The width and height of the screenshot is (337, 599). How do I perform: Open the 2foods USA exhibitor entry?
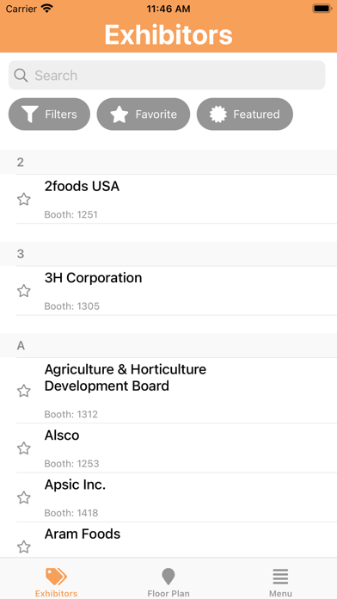coord(177,199)
